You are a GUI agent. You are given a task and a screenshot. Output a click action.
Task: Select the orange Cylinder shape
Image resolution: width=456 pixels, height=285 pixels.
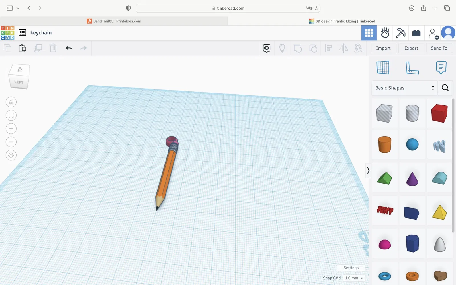click(x=384, y=144)
